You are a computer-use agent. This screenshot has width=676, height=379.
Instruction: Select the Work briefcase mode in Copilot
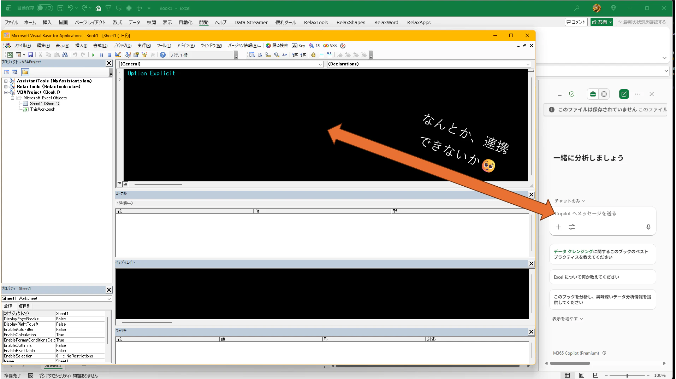[x=593, y=94]
